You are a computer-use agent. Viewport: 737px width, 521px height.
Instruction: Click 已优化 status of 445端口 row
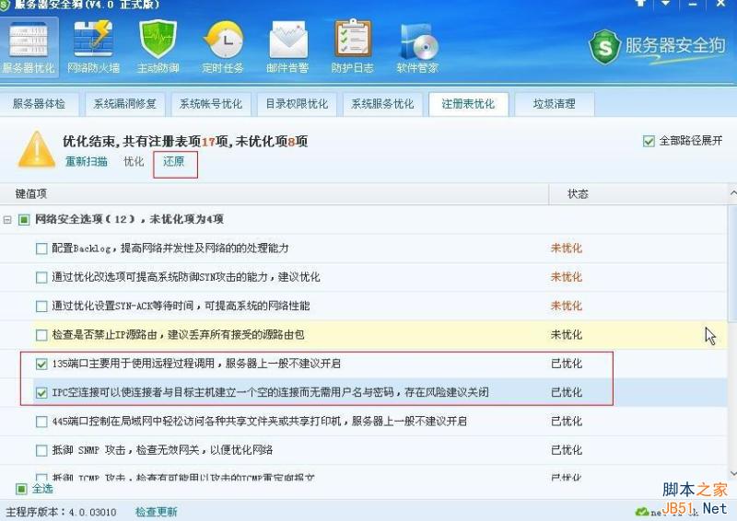pos(567,422)
